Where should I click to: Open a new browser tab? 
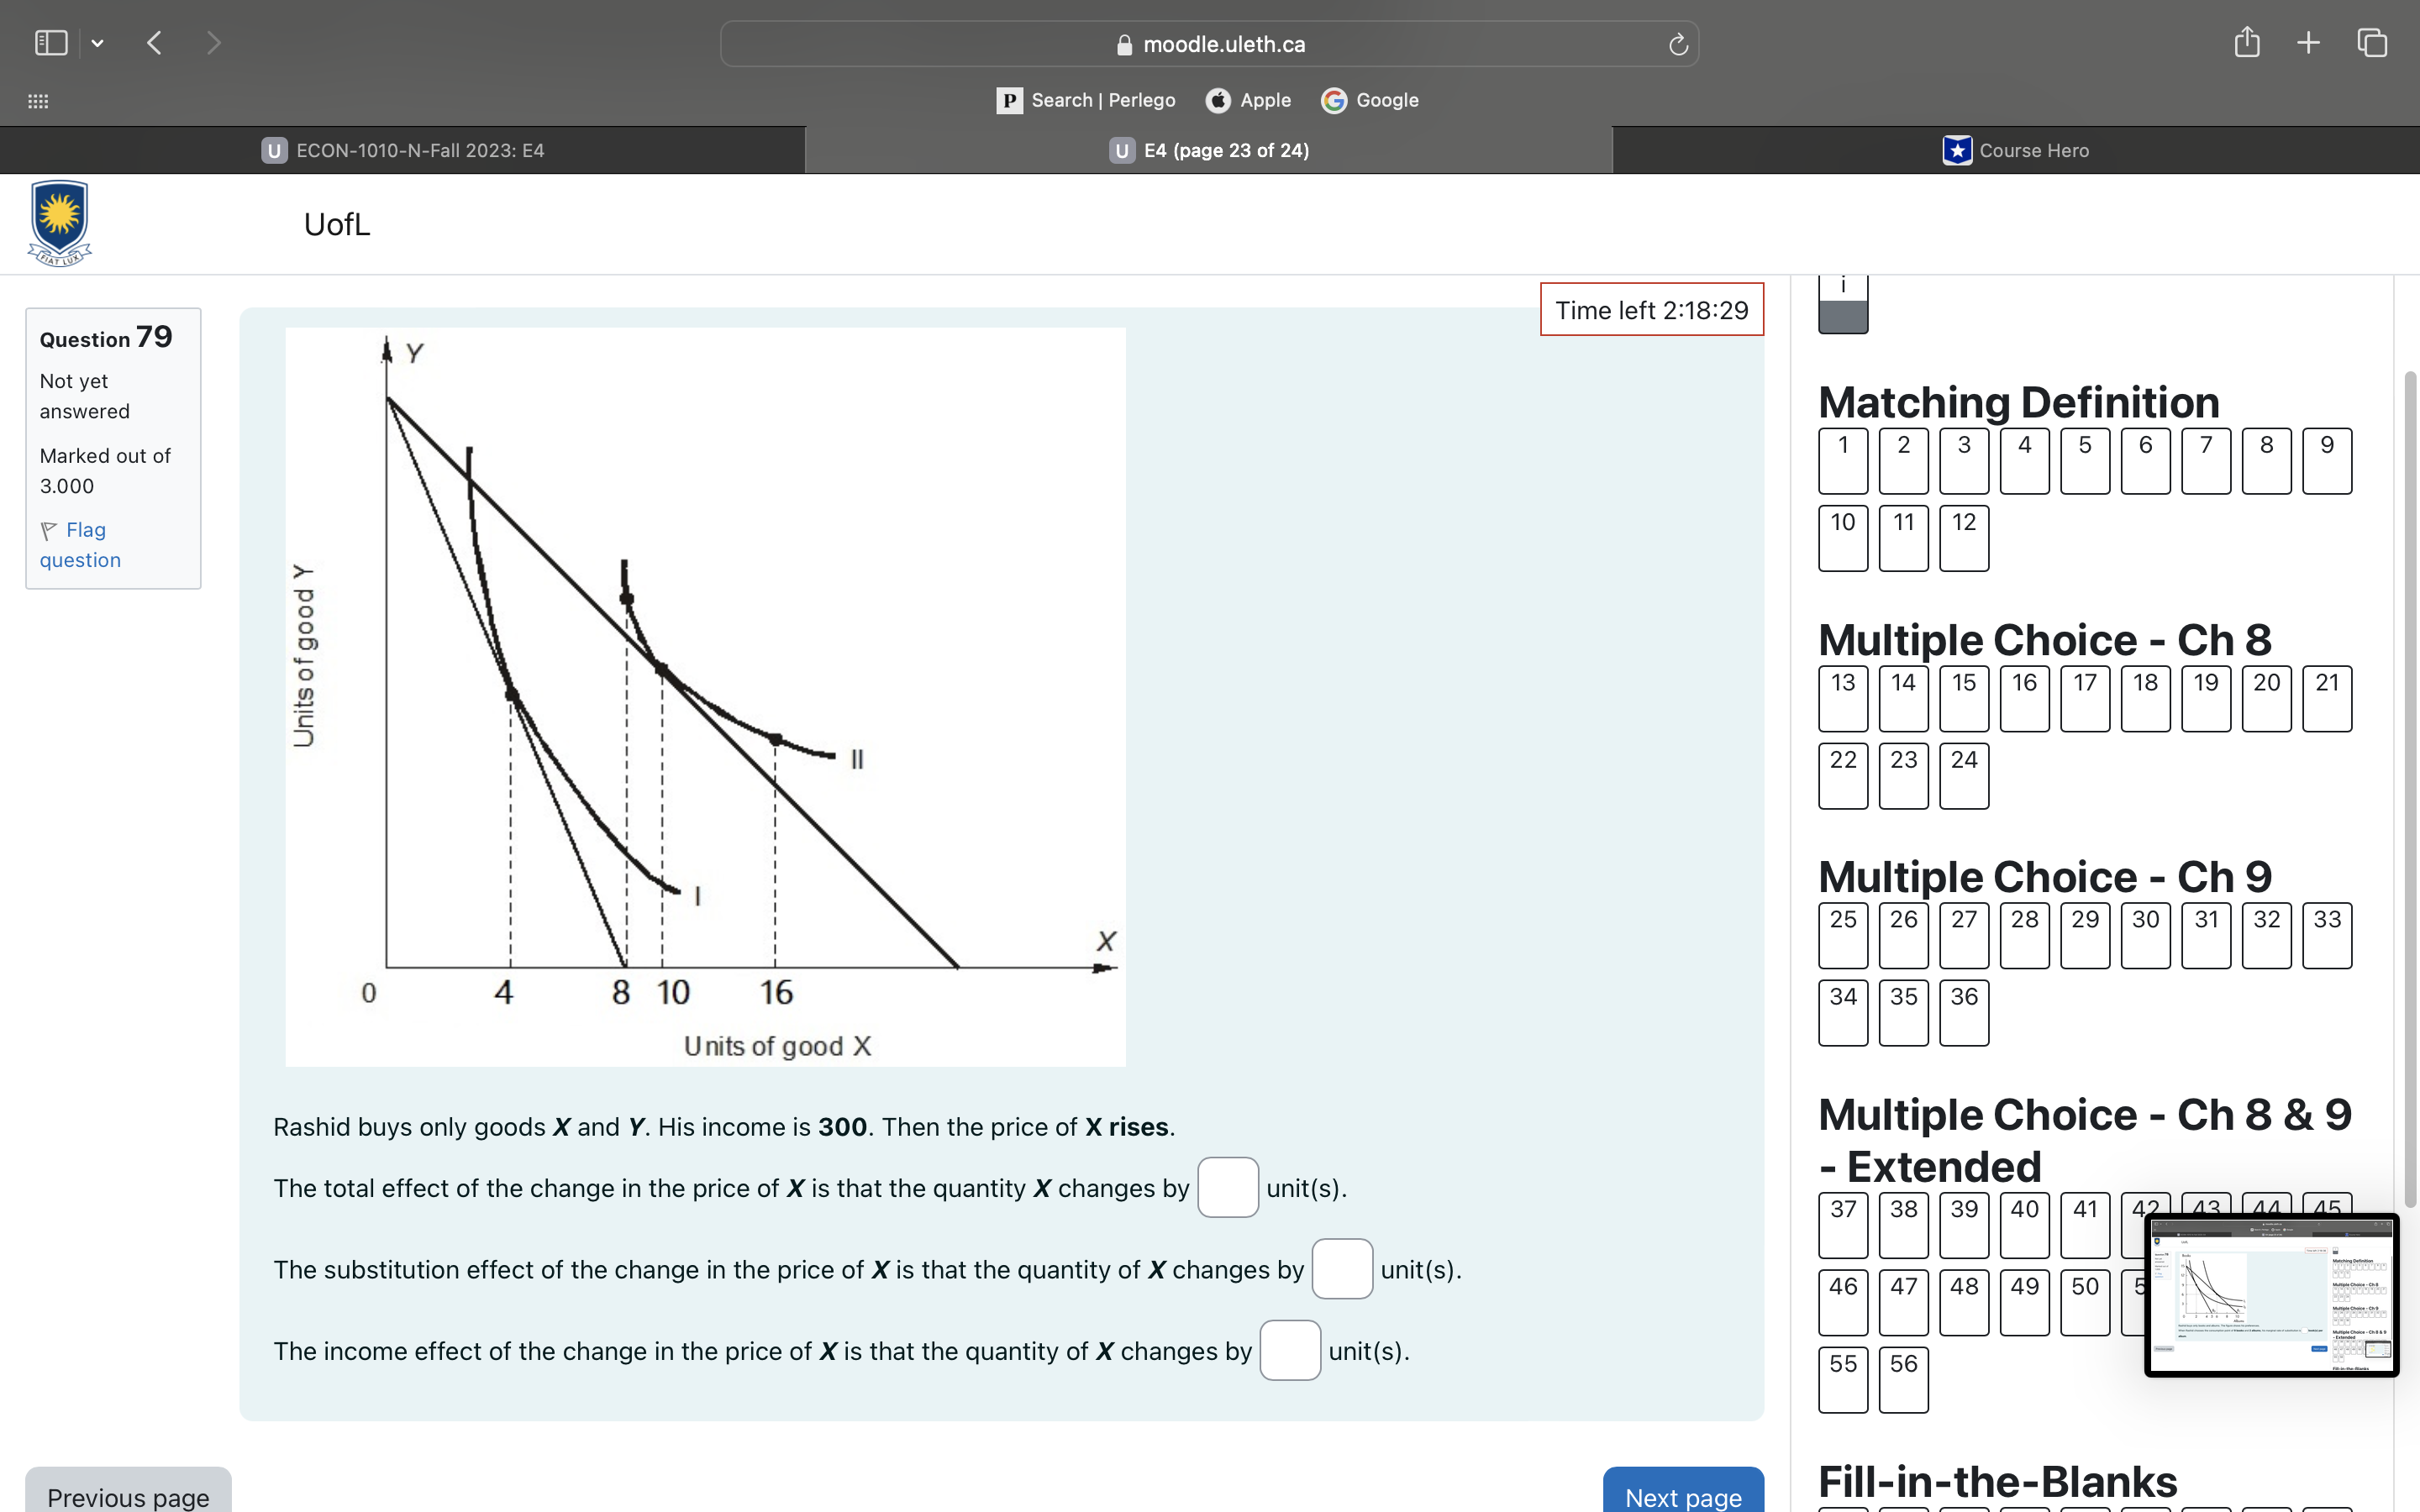pos(2308,43)
